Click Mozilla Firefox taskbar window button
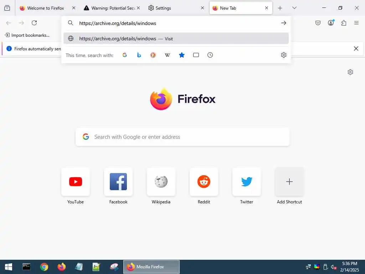This screenshot has width=365, height=274. pyautogui.click(x=151, y=267)
